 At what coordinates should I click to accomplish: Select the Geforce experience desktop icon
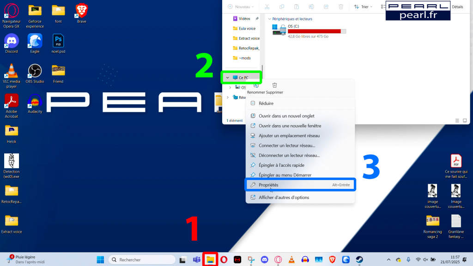pyautogui.click(x=35, y=16)
